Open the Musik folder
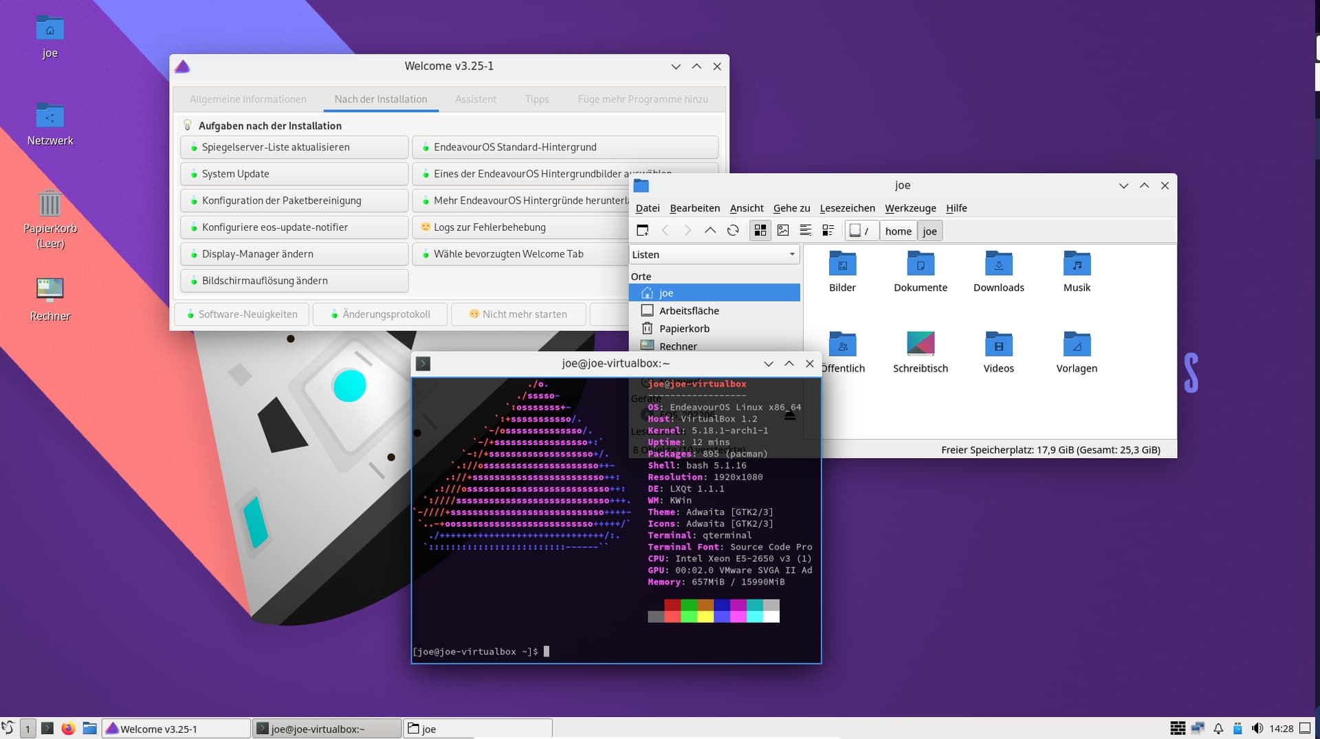The height and width of the screenshot is (739, 1320). tap(1077, 272)
